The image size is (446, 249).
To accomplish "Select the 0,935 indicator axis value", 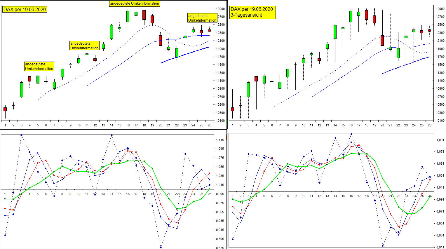I will [x=220, y=221].
